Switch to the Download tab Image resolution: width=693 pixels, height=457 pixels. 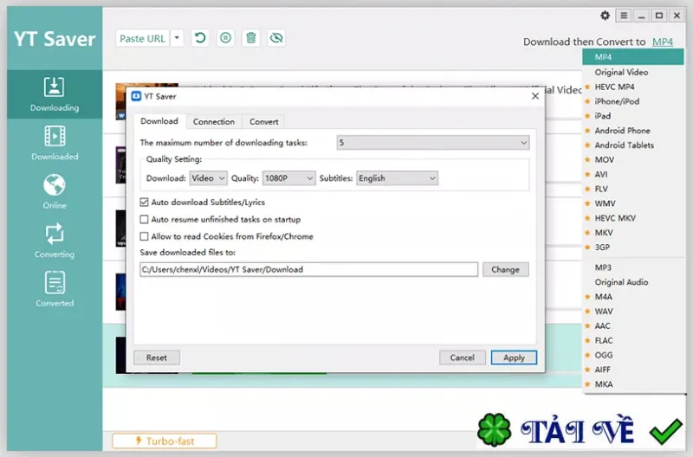pyautogui.click(x=159, y=121)
